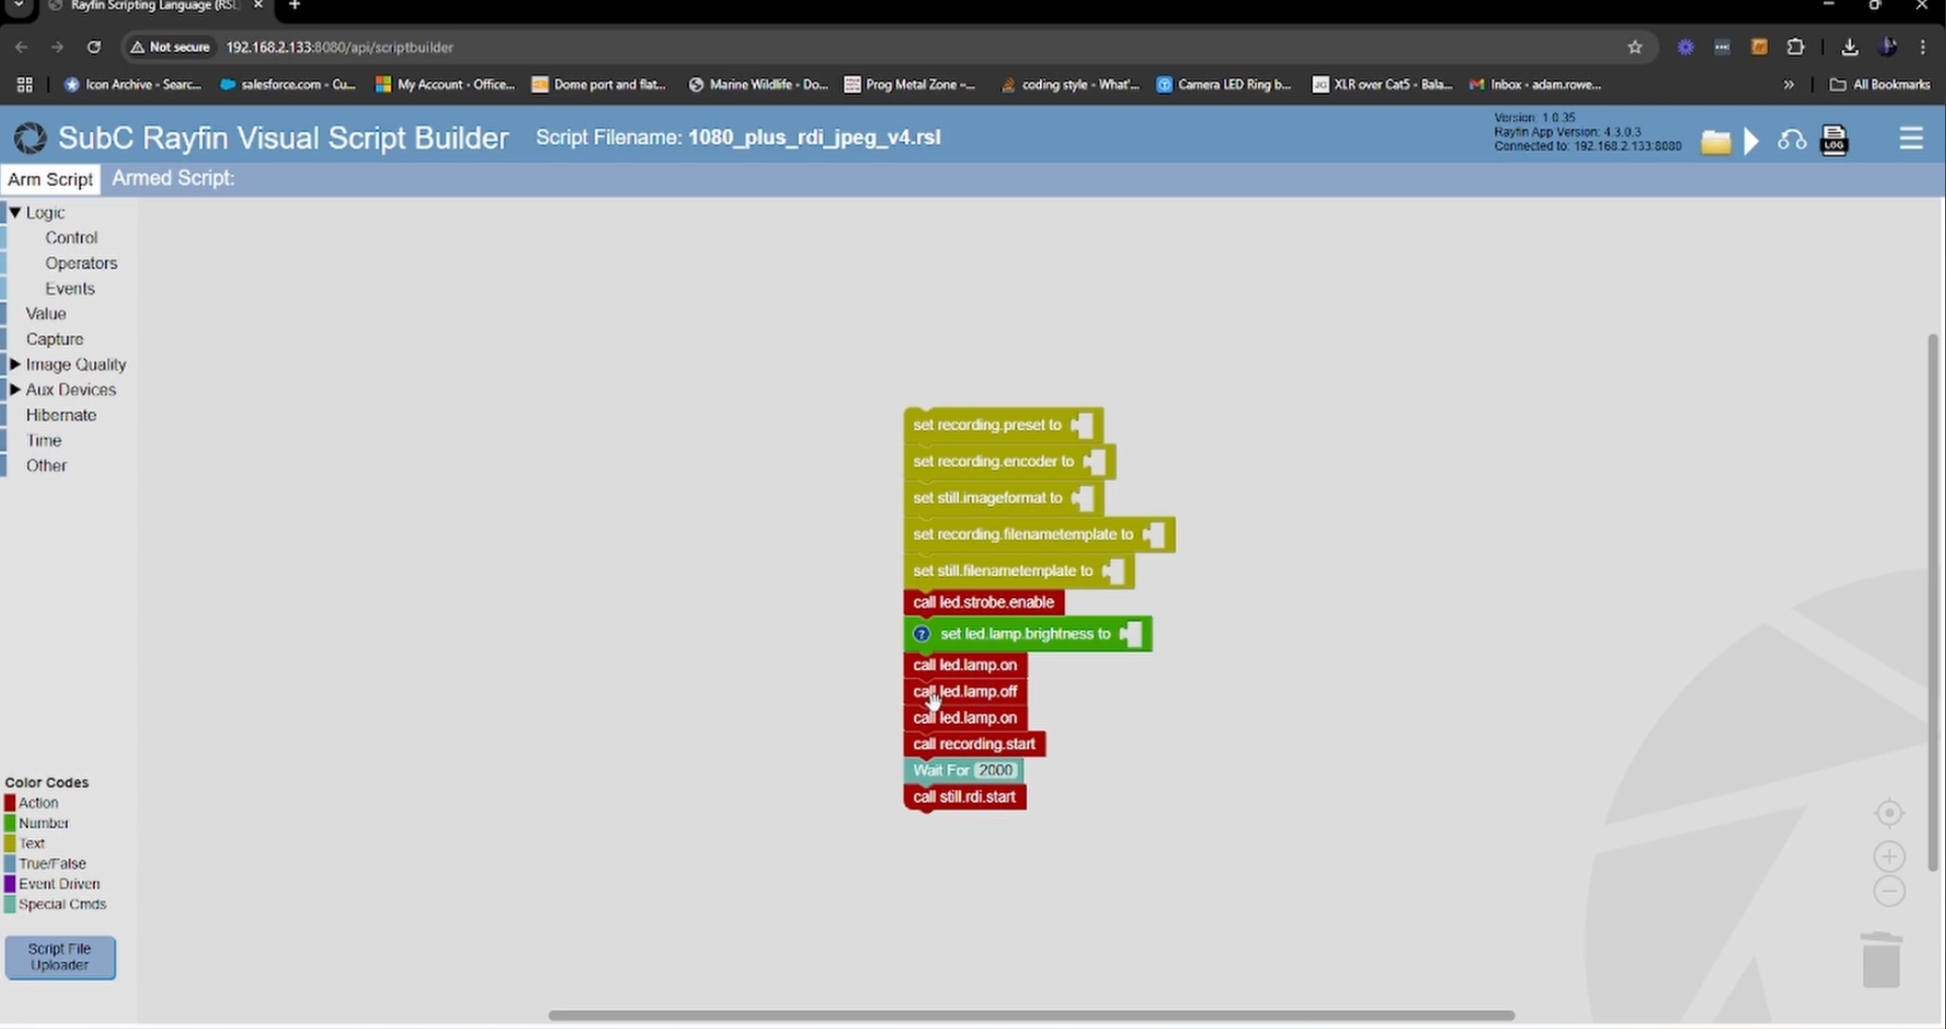
Task: Click the Script File Uploader button
Action: pyautogui.click(x=60, y=956)
